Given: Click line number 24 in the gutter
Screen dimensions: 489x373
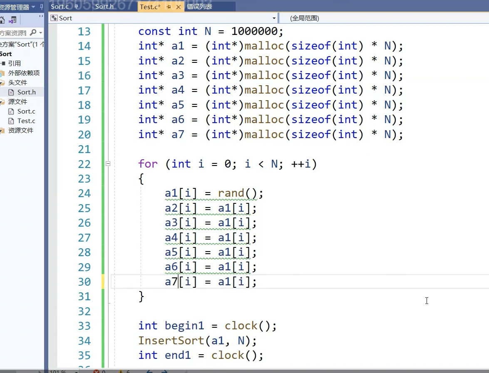Looking at the screenshot, I should [x=84, y=193].
